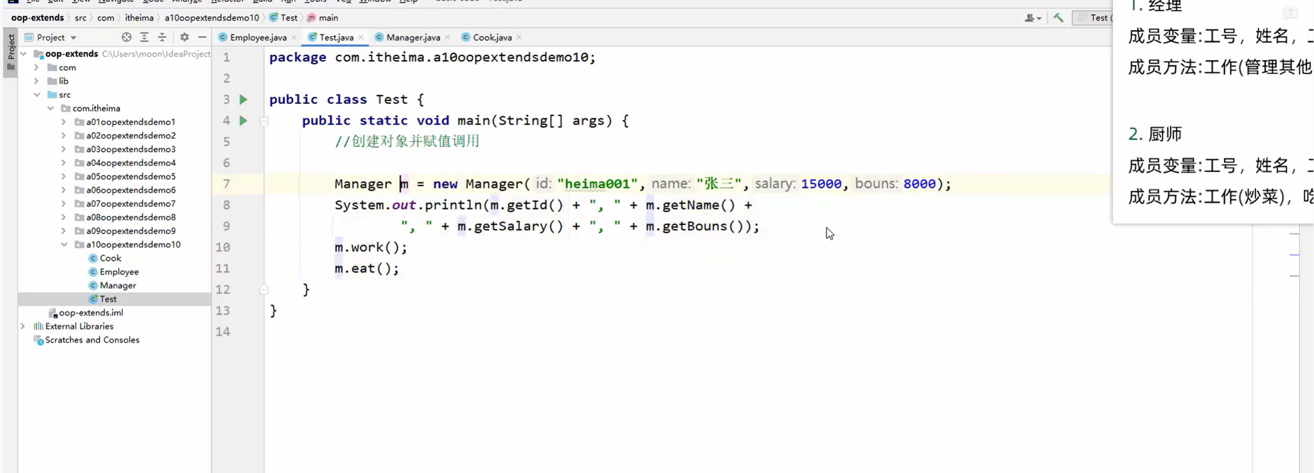Collapse the a10oopextendsdemo10 package
The width and height of the screenshot is (1314, 473).
tap(64, 244)
